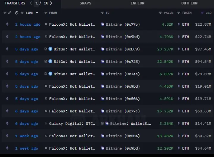Open FalconX Hot Wallet sending 12.202K ETH

click(72, 148)
